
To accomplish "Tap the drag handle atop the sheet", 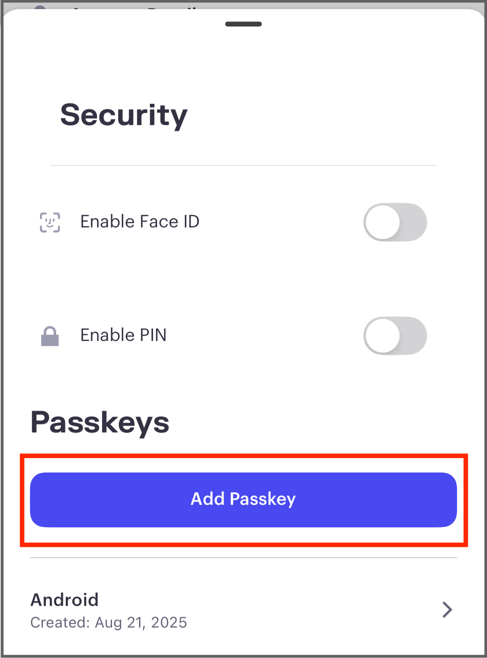I will point(243,25).
